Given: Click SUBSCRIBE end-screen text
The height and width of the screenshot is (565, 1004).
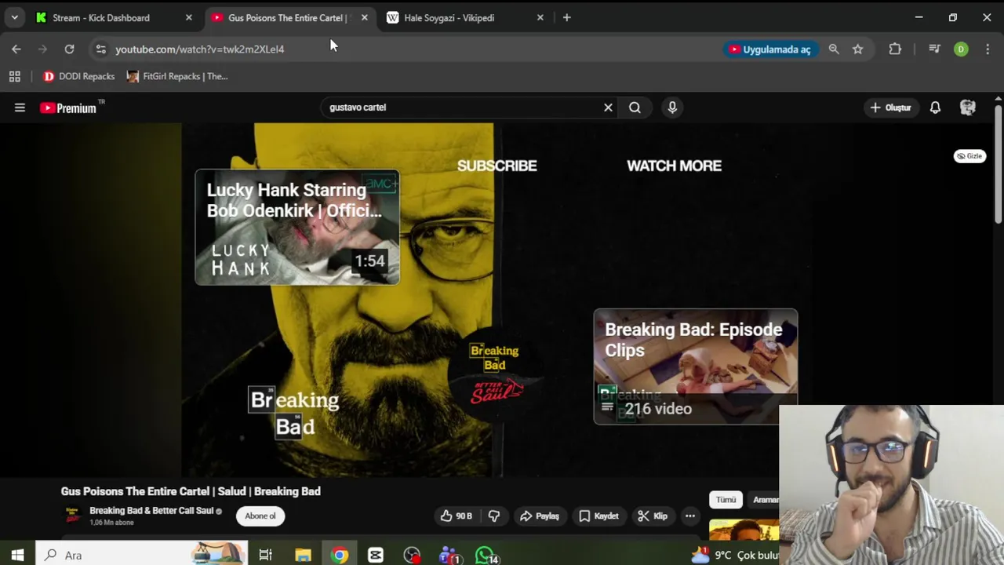Looking at the screenshot, I should point(497,166).
